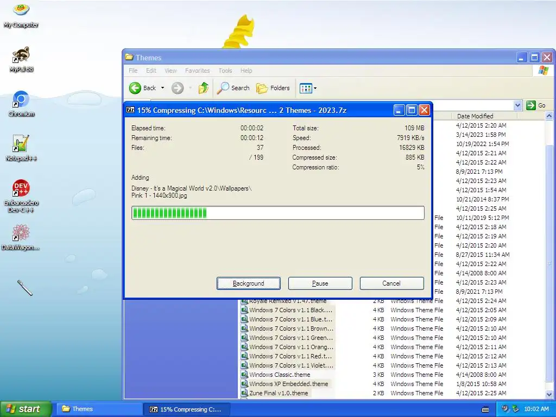The image size is (556, 417).
Task: Open View menu in Themes window
Action: [x=170, y=71]
